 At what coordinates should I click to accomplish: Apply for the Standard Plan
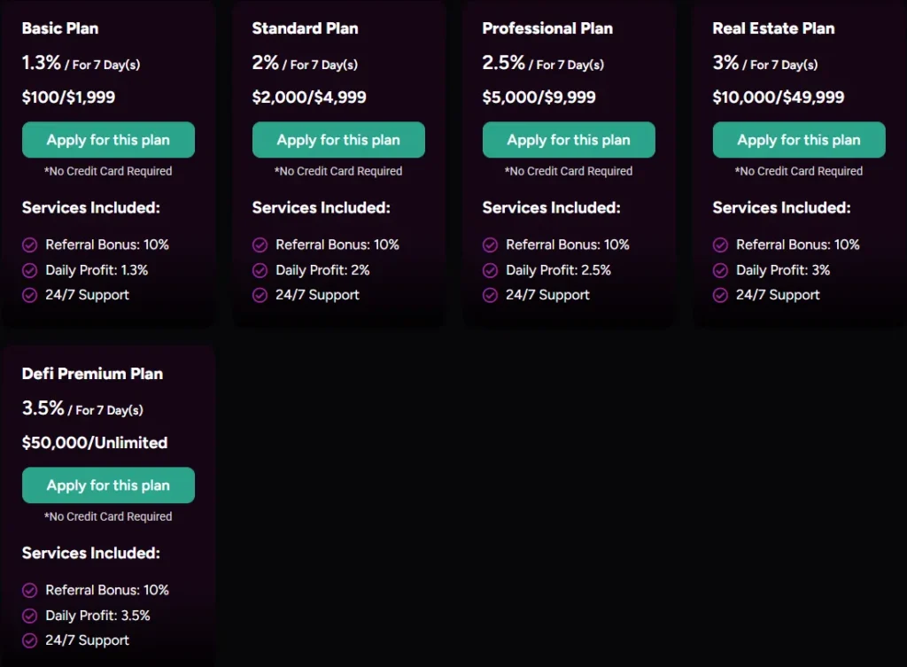[338, 139]
